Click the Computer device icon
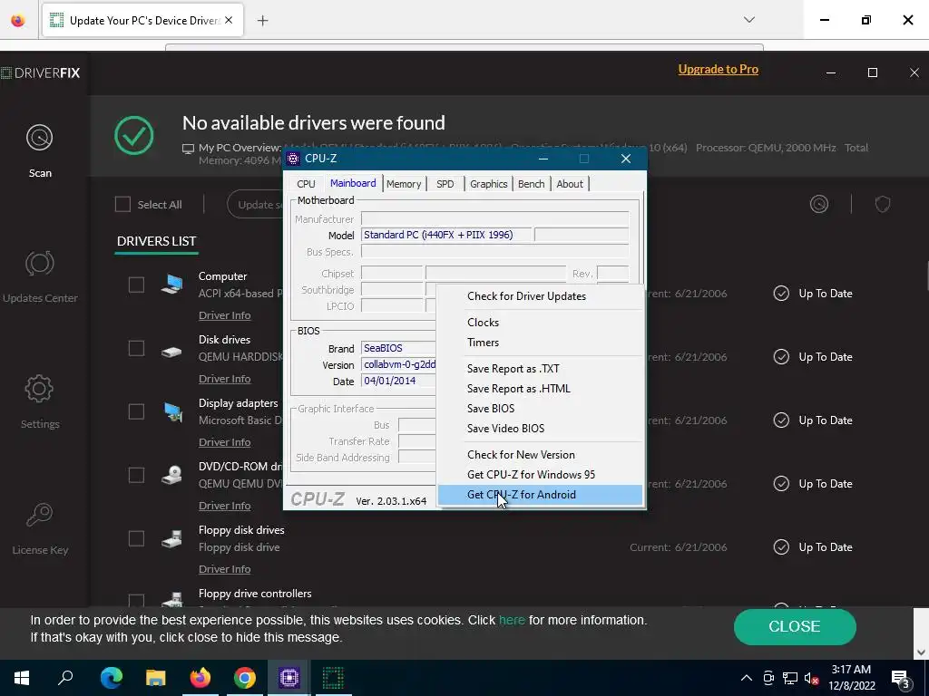The height and width of the screenshot is (696, 929). 171,285
